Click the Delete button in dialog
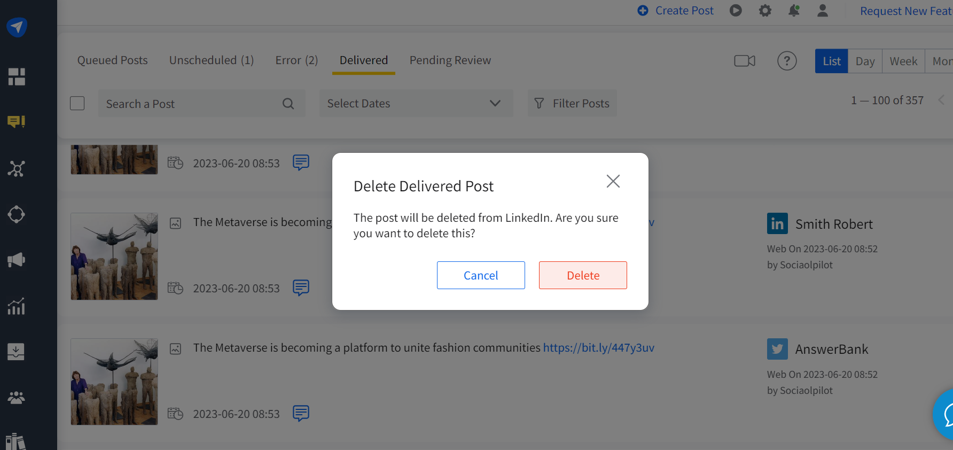The height and width of the screenshot is (450, 953). point(582,275)
